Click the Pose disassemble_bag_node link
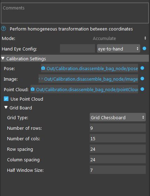 click(x=92, y=68)
